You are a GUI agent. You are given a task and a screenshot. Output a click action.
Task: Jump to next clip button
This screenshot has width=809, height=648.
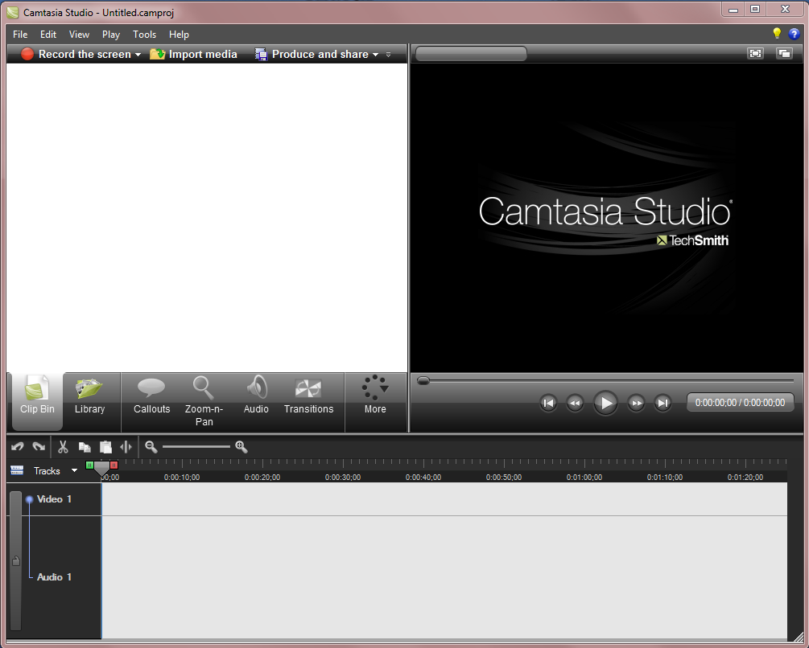(x=662, y=403)
